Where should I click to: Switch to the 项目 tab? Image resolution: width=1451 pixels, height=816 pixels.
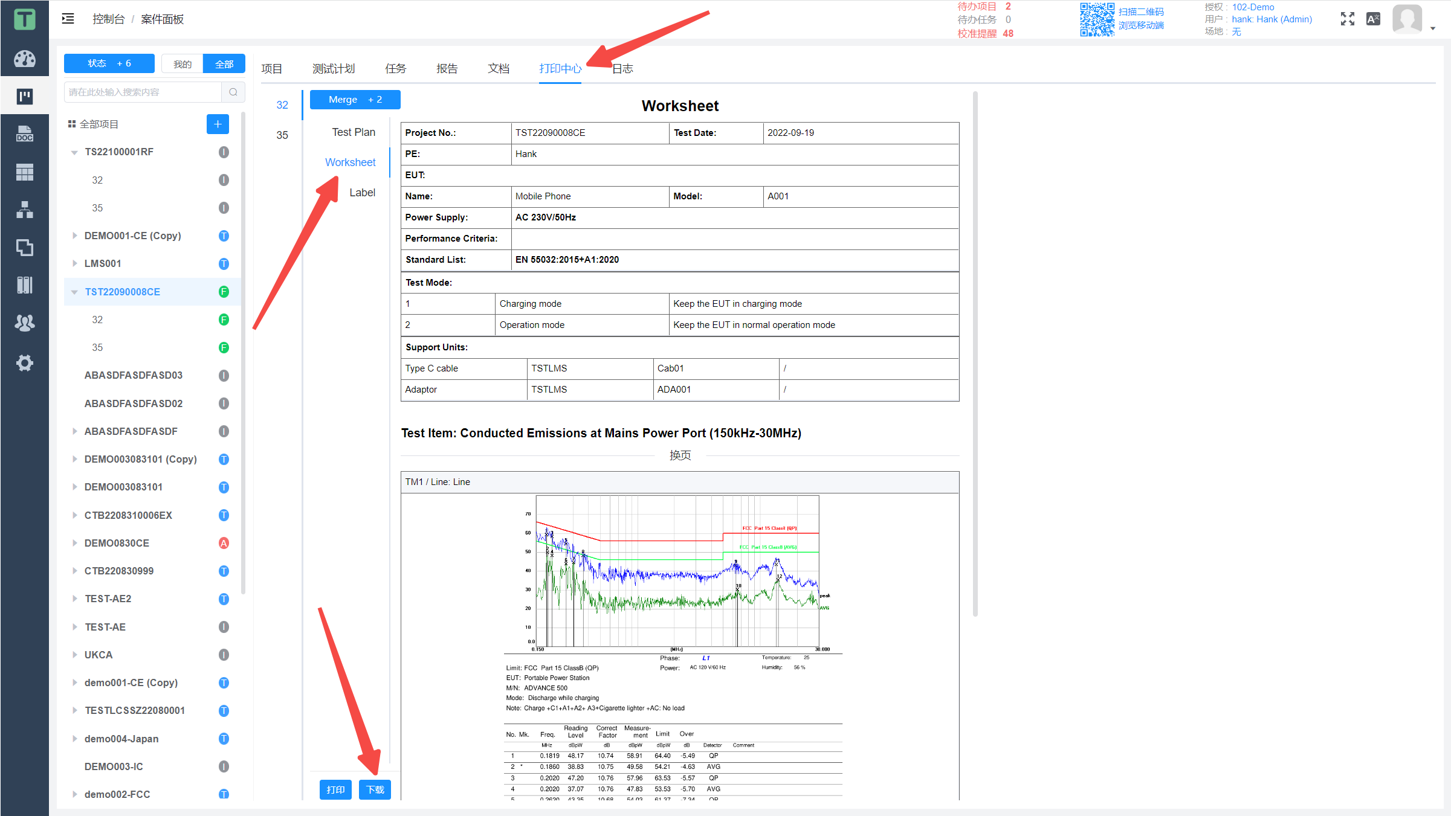272,69
